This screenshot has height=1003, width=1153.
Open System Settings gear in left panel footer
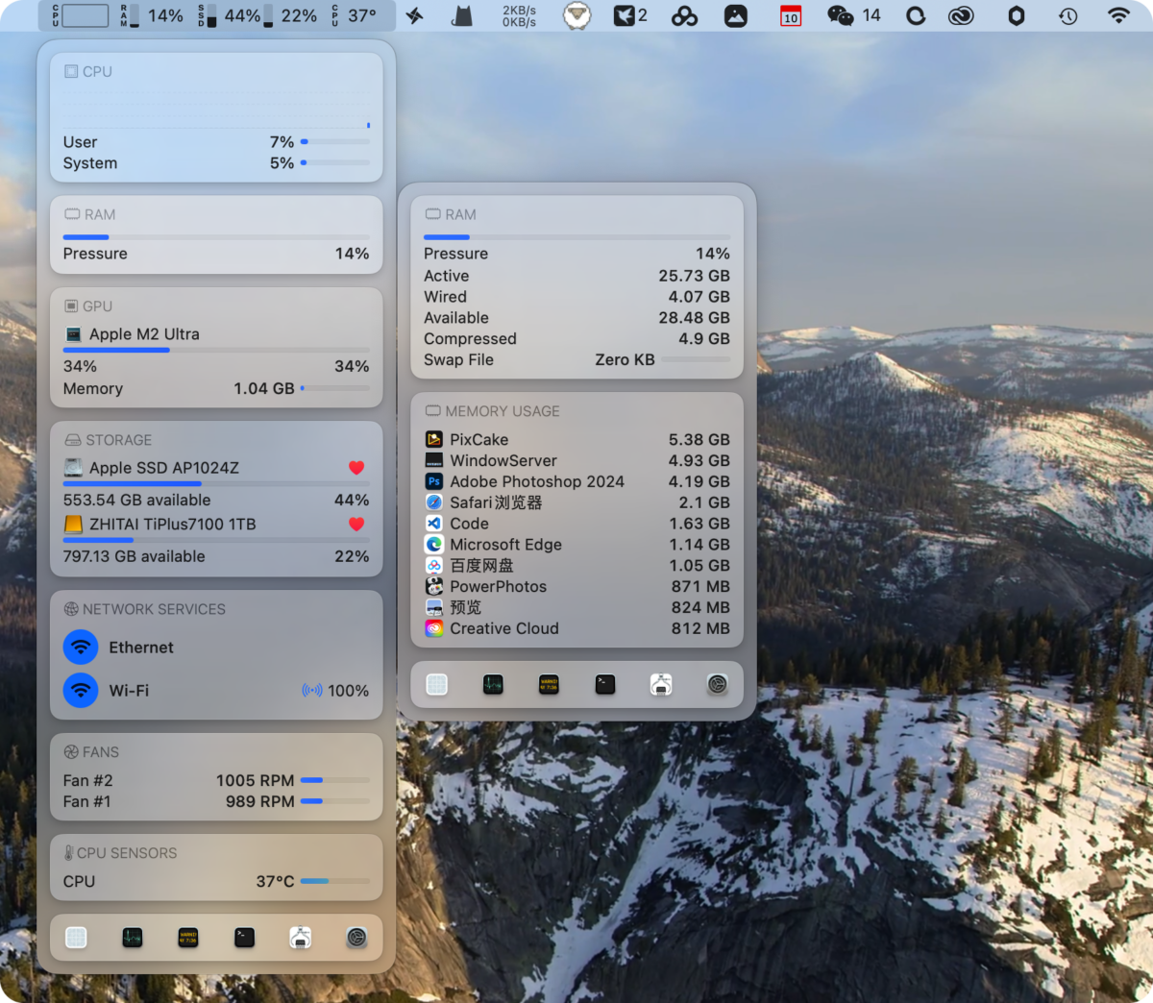[356, 938]
